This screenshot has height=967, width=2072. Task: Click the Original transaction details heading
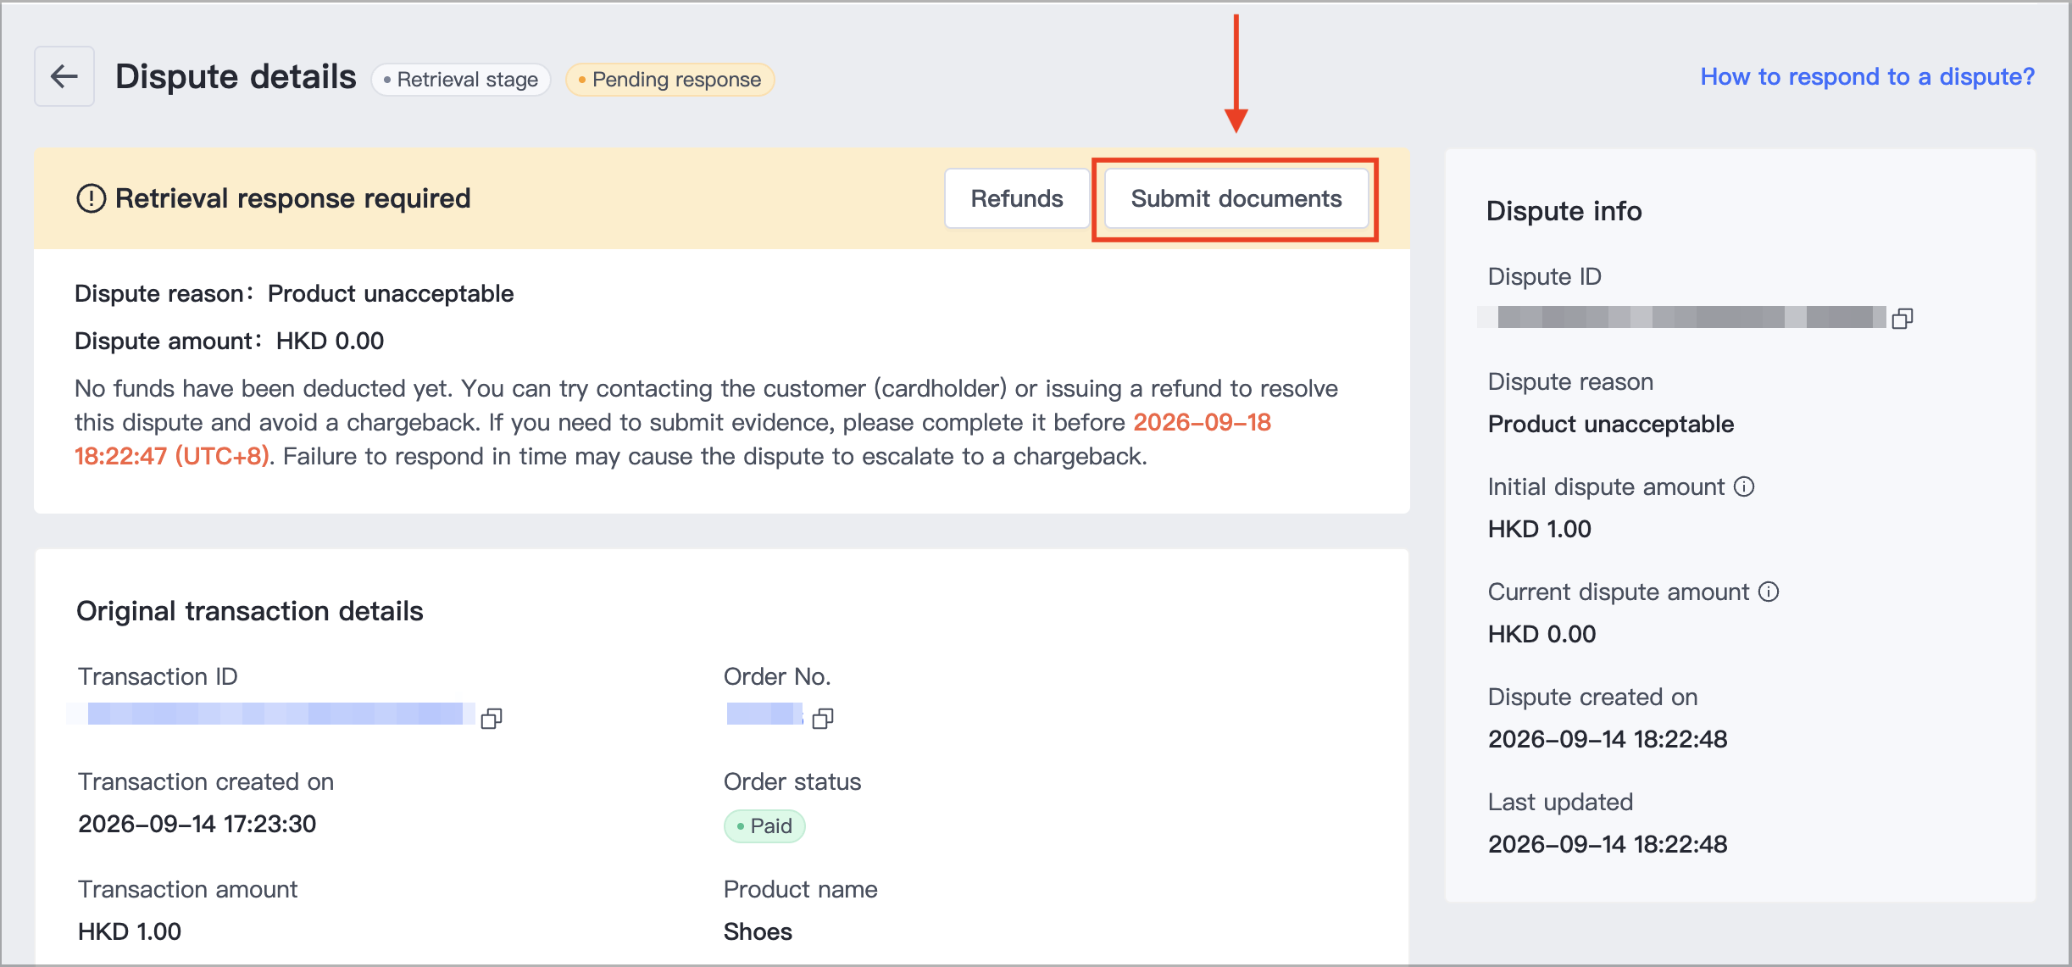click(x=250, y=611)
